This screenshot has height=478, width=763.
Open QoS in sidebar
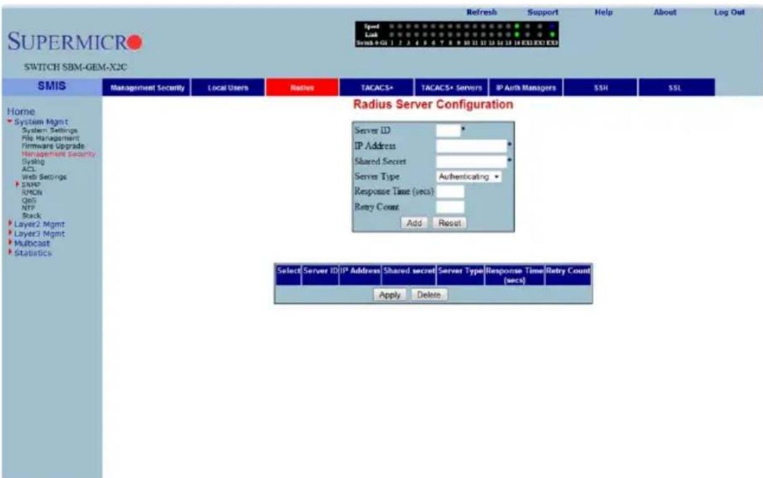point(29,200)
